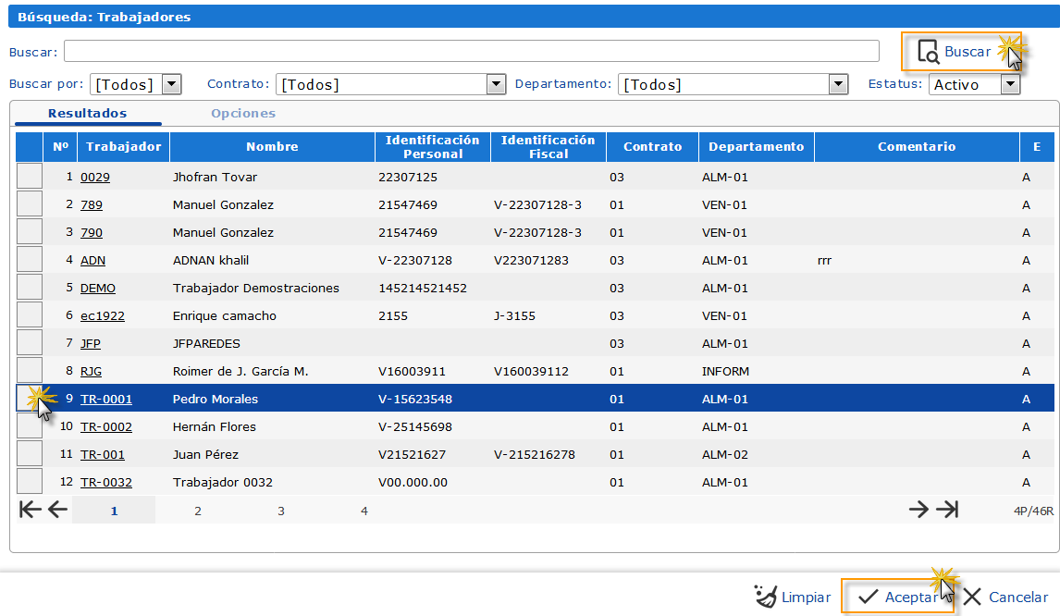Select checkbox for Jhofran Tovar row
Screen dimensions: 1060x616
pyautogui.click(x=30, y=177)
